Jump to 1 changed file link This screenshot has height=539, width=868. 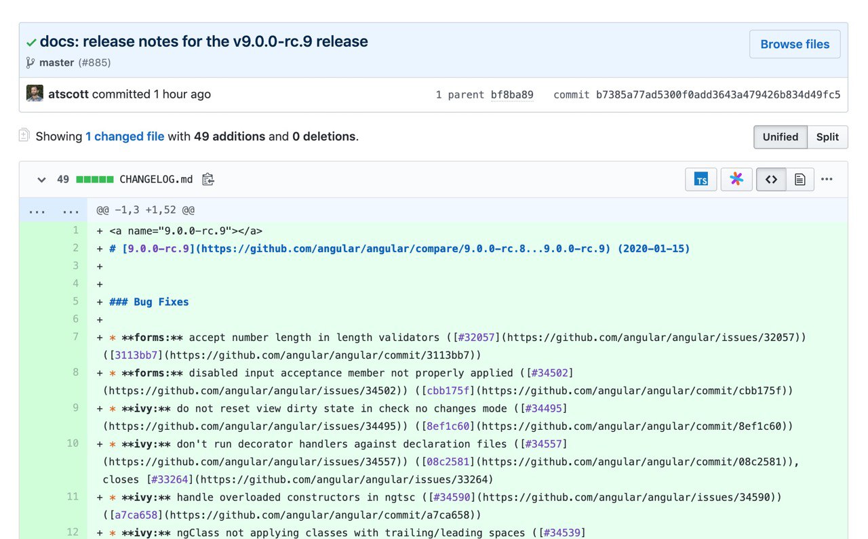[125, 136]
